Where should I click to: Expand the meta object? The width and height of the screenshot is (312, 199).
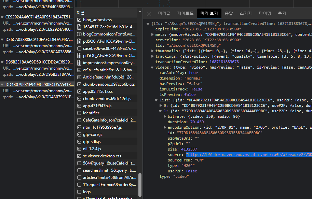(x=152, y=34)
